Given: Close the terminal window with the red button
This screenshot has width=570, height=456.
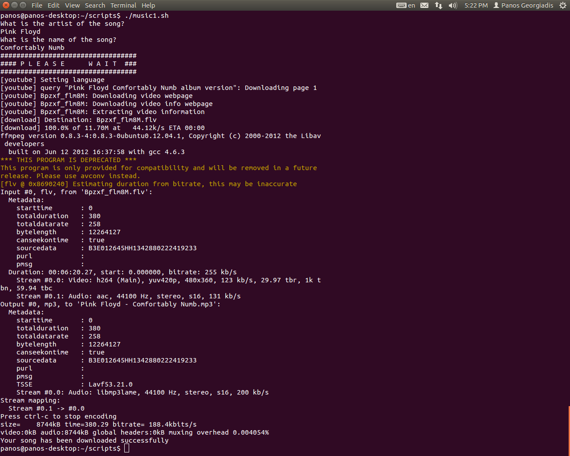Looking at the screenshot, I should click(6, 5).
